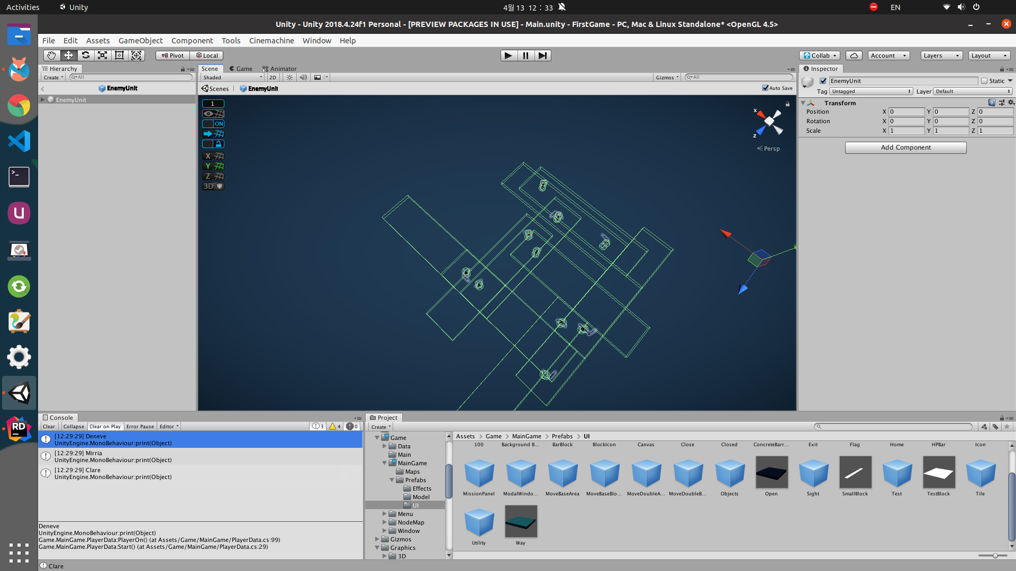The width and height of the screenshot is (1016, 571).
Task: Clear the console log
Action: click(49, 427)
